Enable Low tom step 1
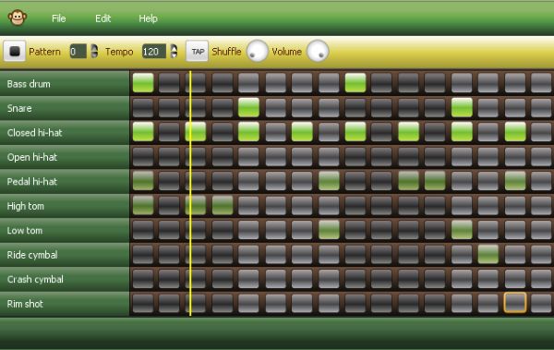Screen dimensions: 554x350 pyautogui.click(x=143, y=230)
